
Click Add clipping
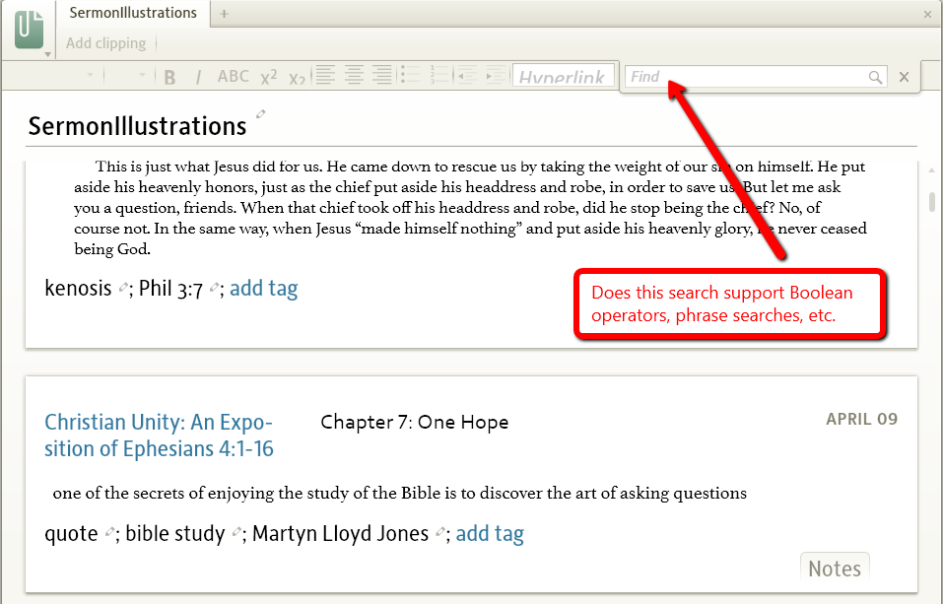pyautogui.click(x=105, y=43)
